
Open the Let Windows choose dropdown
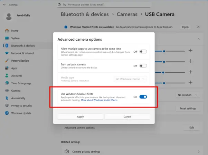click(130, 79)
